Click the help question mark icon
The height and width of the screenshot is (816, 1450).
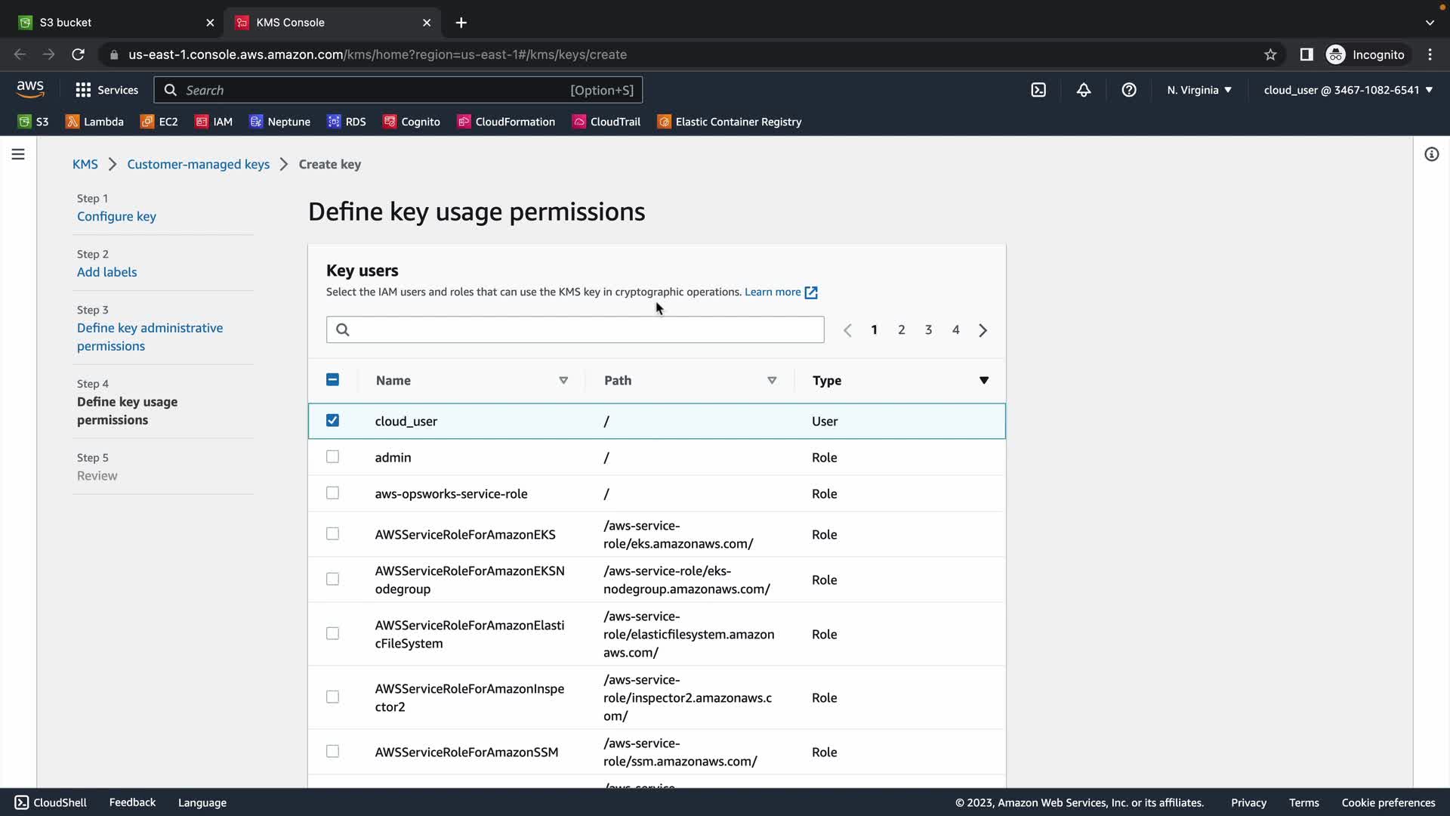tap(1129, 90)
